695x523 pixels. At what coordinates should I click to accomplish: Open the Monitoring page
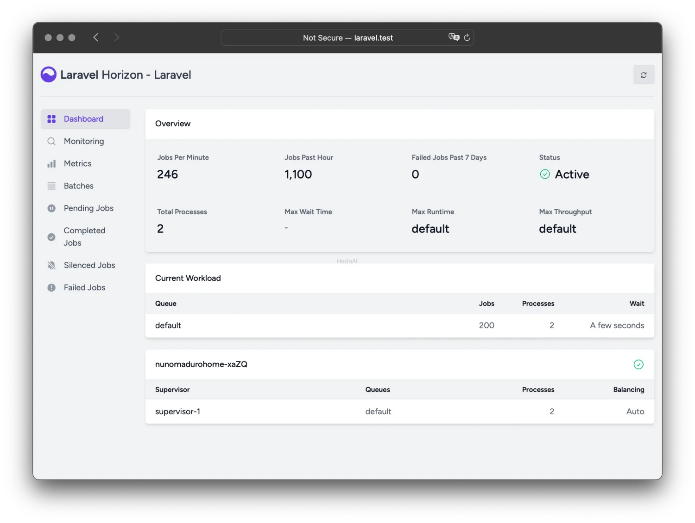85,141
